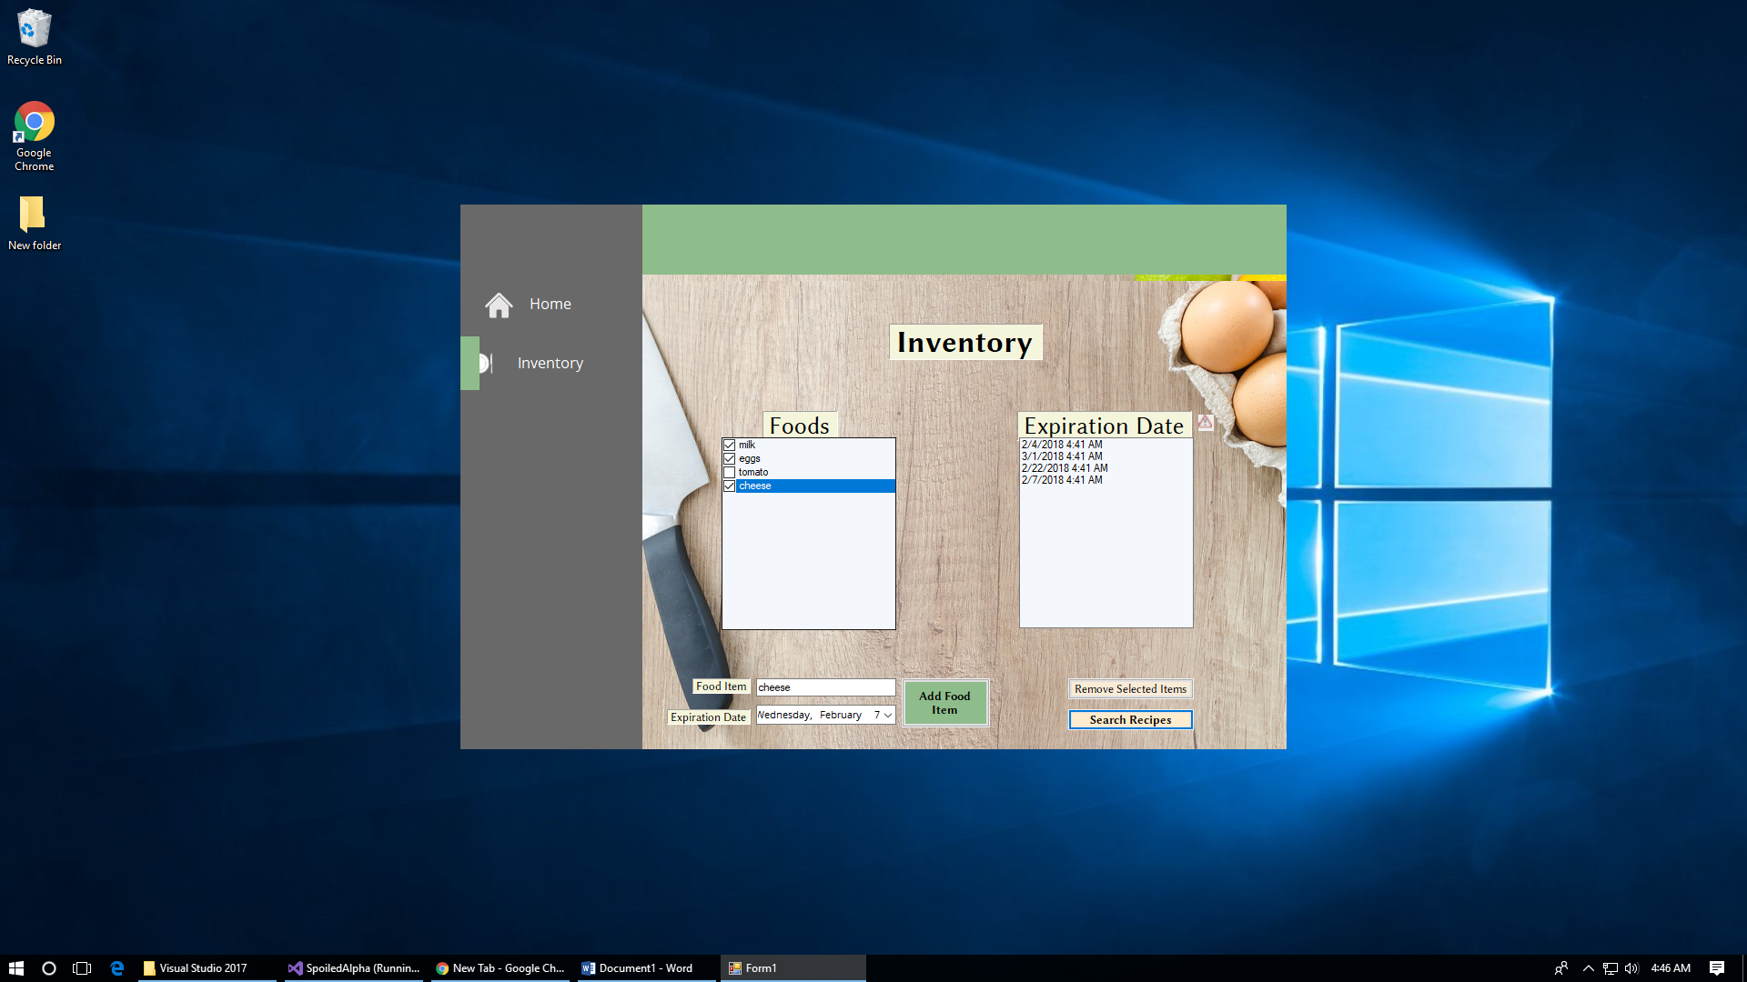Click the Add Food Item button

(x=944, y=703)
